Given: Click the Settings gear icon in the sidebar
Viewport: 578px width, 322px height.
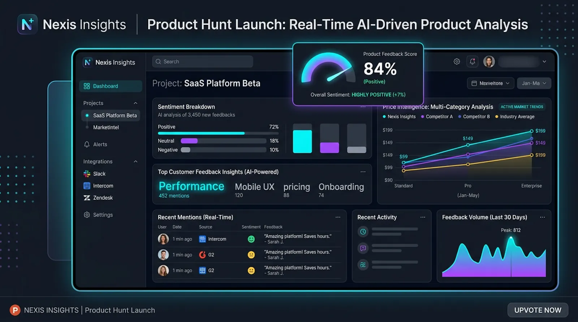Looking at the screenshot, I should pyautogui.click(x=87, y=215).
